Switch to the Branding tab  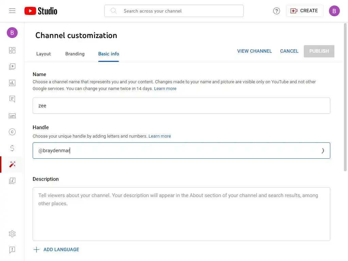pos(75,54)
